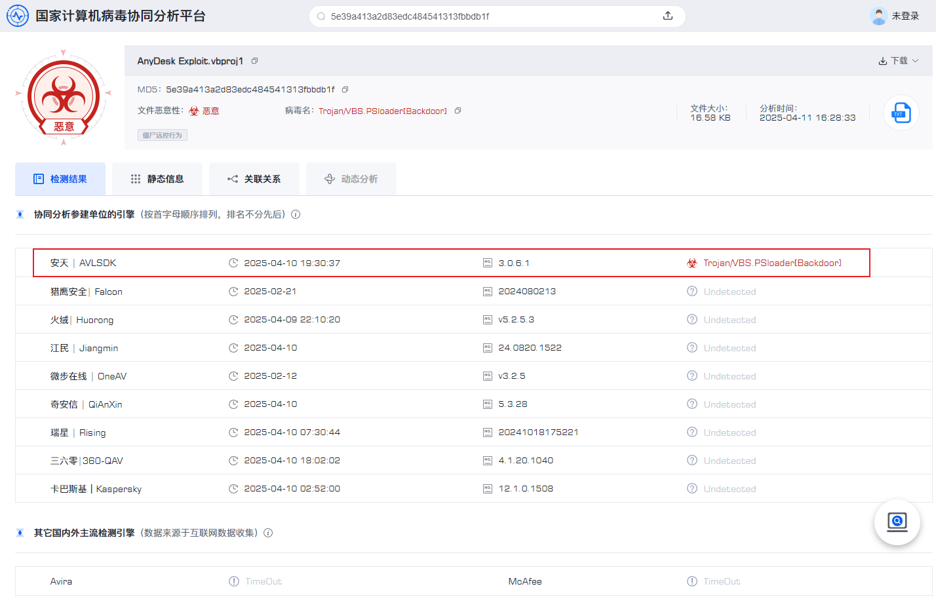The width and height of the screenshot is (936, 597).
Task: Click version icon in Rising row
Action: [488, 433]
